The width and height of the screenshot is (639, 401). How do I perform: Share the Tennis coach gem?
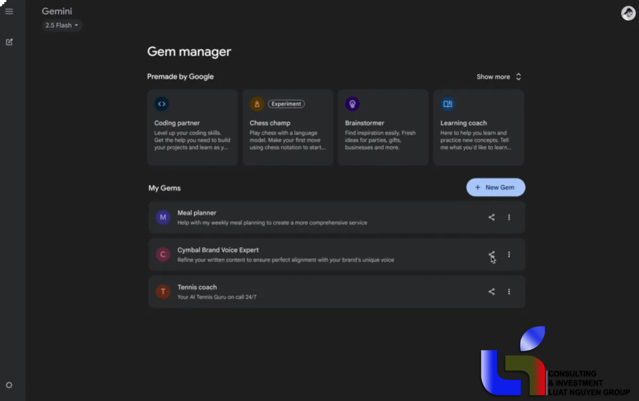(x=491, y=291)
